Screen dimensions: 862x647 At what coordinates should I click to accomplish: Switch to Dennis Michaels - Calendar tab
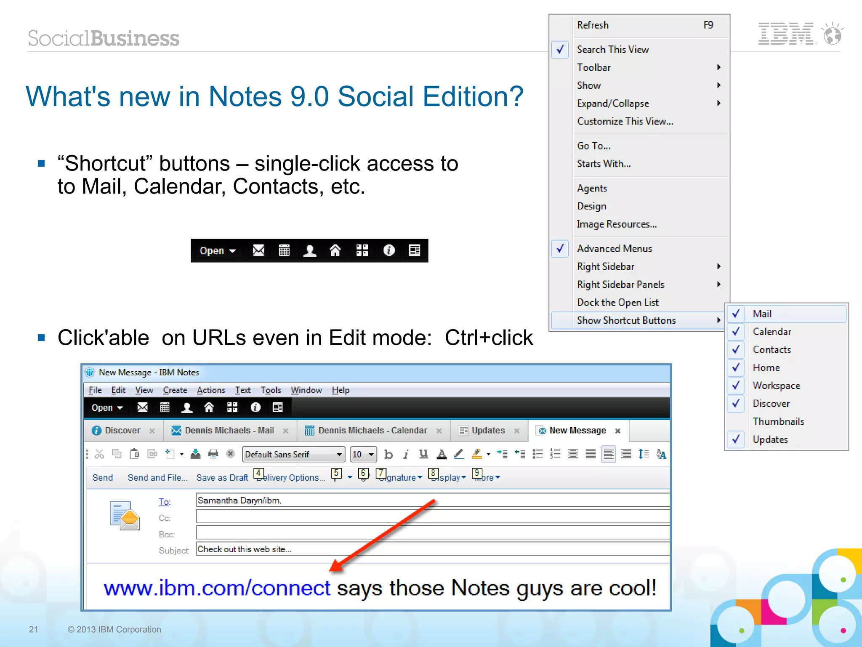pyautogui.click(x=373, y=431)
